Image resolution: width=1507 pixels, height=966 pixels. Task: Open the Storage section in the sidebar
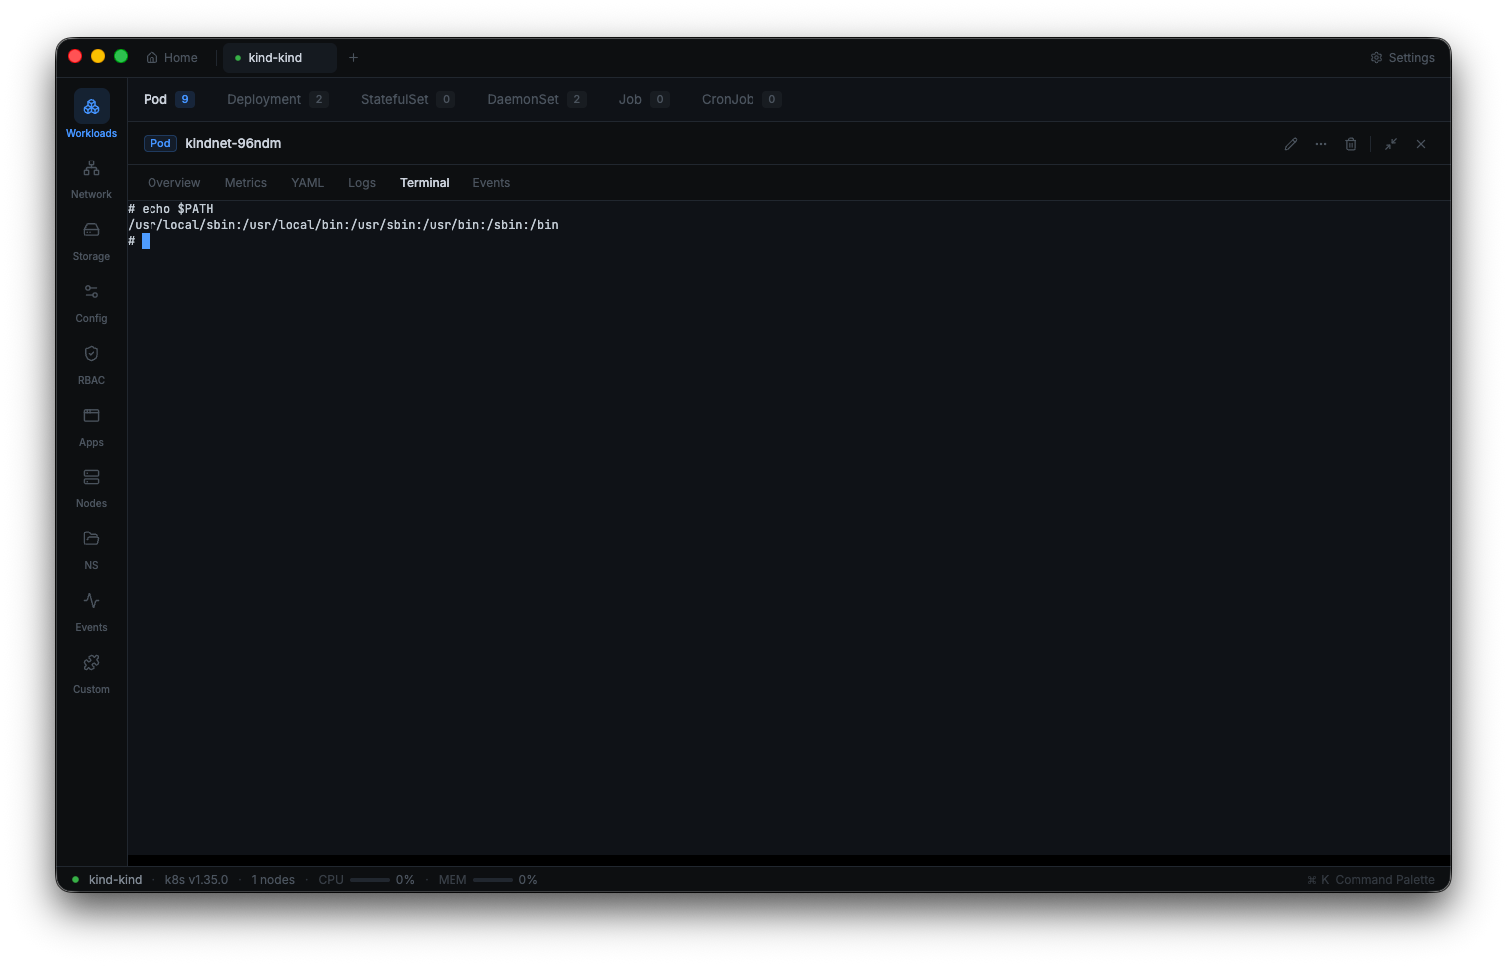coord(91,241)
